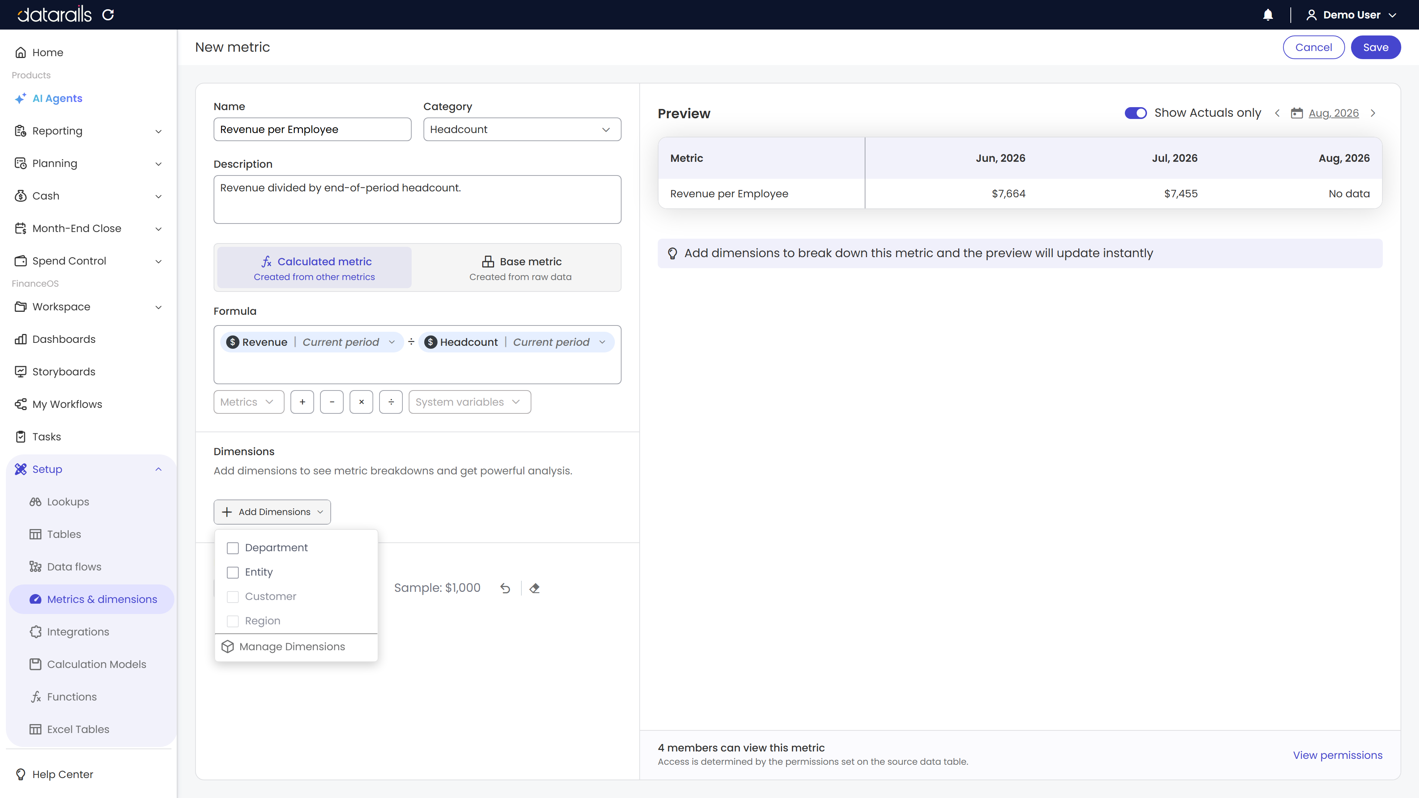The width and height of the screenshot is (1419, 798).
Task: Click the Tasks clipboard icon
Action: tap(20, 437)
